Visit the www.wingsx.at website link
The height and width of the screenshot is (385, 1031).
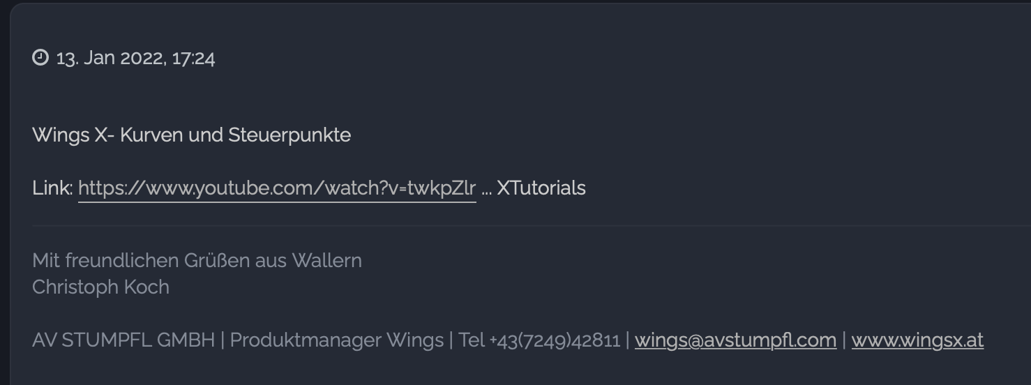coord(917,340)
